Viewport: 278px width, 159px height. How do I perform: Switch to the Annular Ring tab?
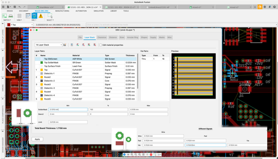pyautogui.click(x=132, y=38)
